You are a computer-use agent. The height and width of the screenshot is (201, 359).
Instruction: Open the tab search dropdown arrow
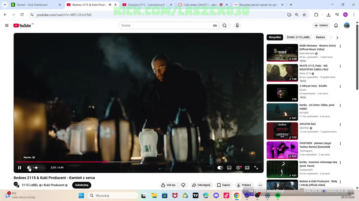point(5,5)
